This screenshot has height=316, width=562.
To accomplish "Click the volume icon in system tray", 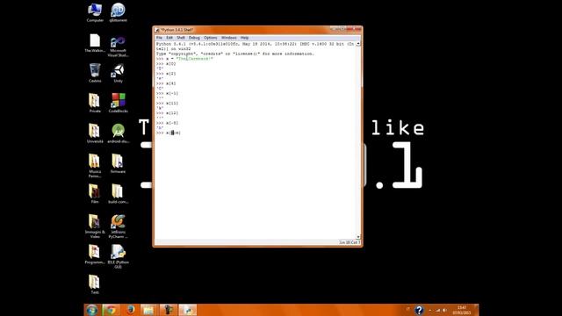I will (x=445, y=310).
